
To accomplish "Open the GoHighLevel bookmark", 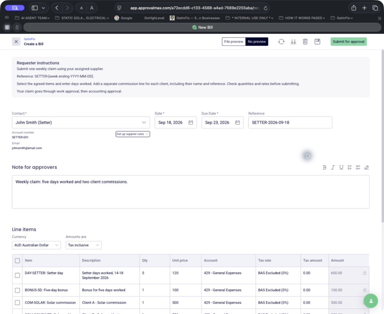I will tap(154, 18).
